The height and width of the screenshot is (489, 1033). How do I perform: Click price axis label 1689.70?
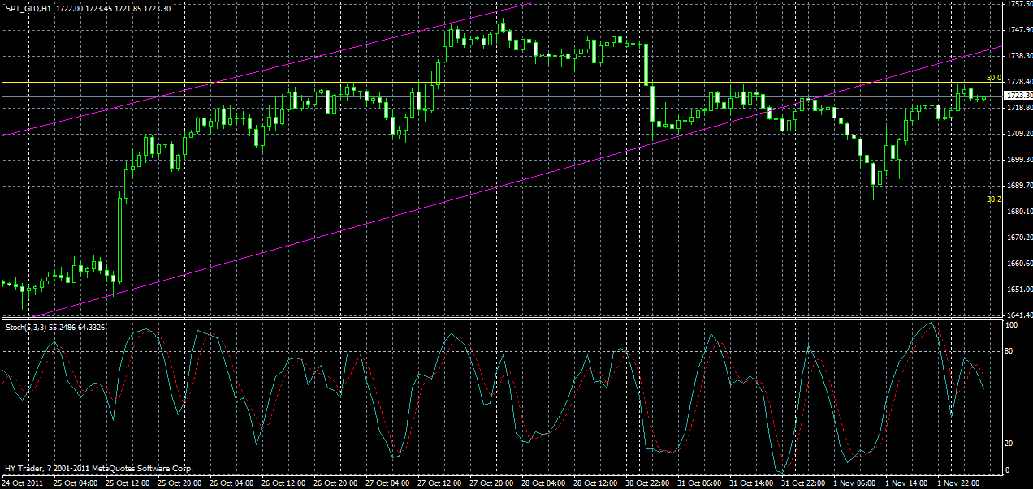click(x=1020, y=186)
